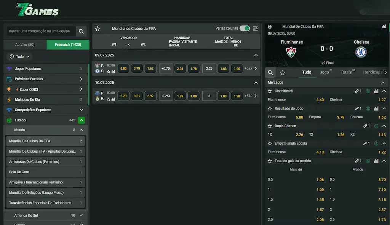Switch to Prematch (1420) tab

(x=68, y=45)
